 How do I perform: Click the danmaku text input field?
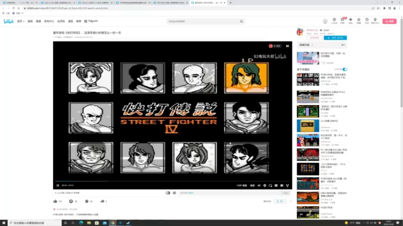pyautogui.click(x=230, y=193)
